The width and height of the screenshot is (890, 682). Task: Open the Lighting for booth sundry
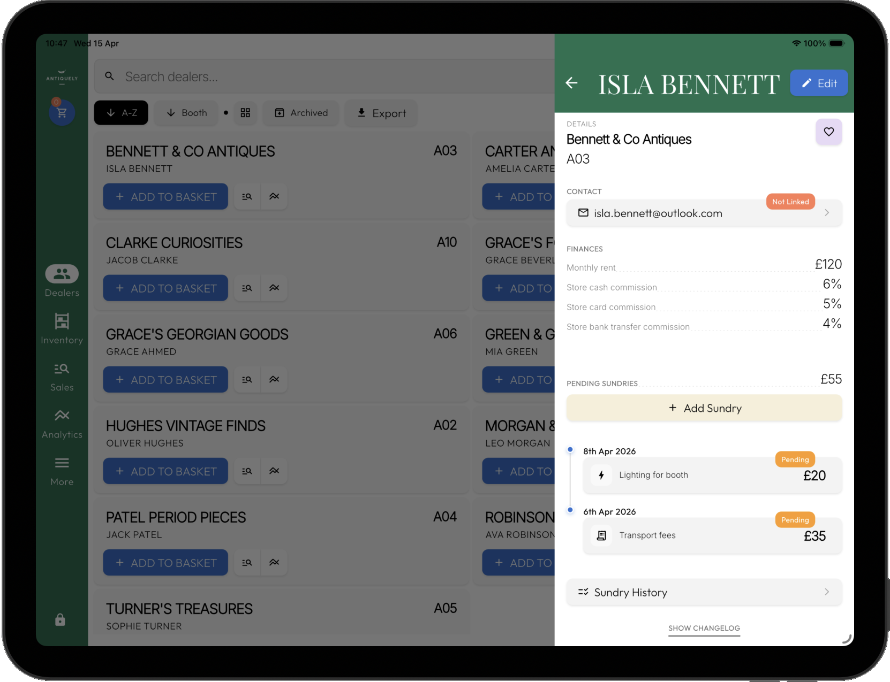[712, 475]
